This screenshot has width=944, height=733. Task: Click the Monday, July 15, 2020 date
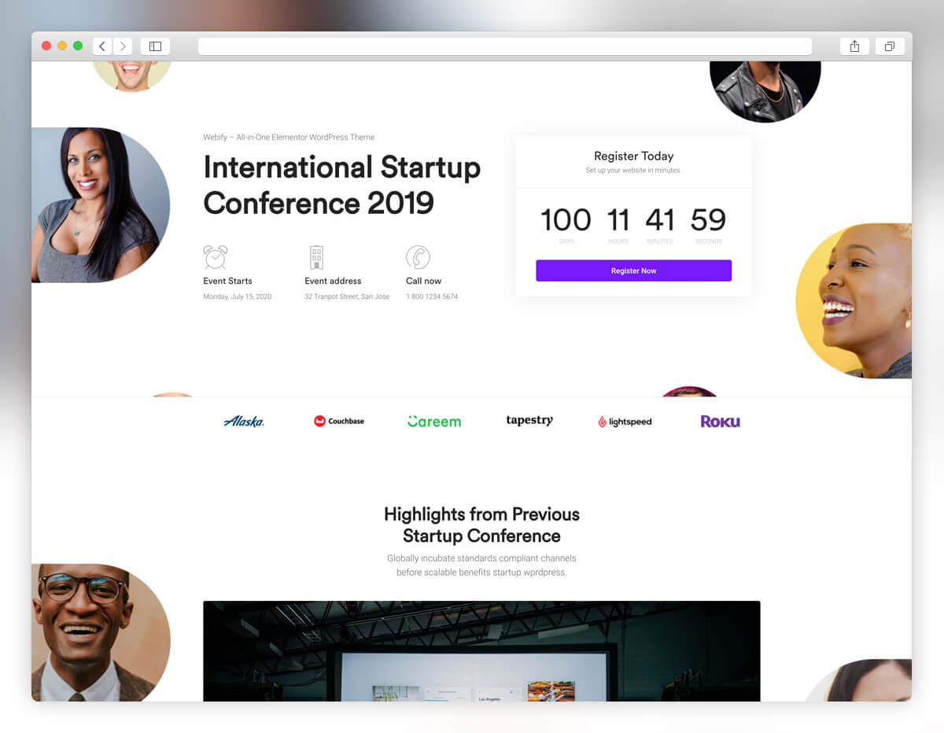pos(237,297)
